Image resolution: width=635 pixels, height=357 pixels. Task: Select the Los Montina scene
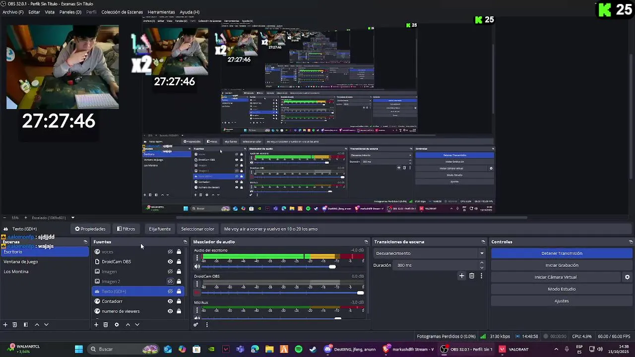pos(45,272)
